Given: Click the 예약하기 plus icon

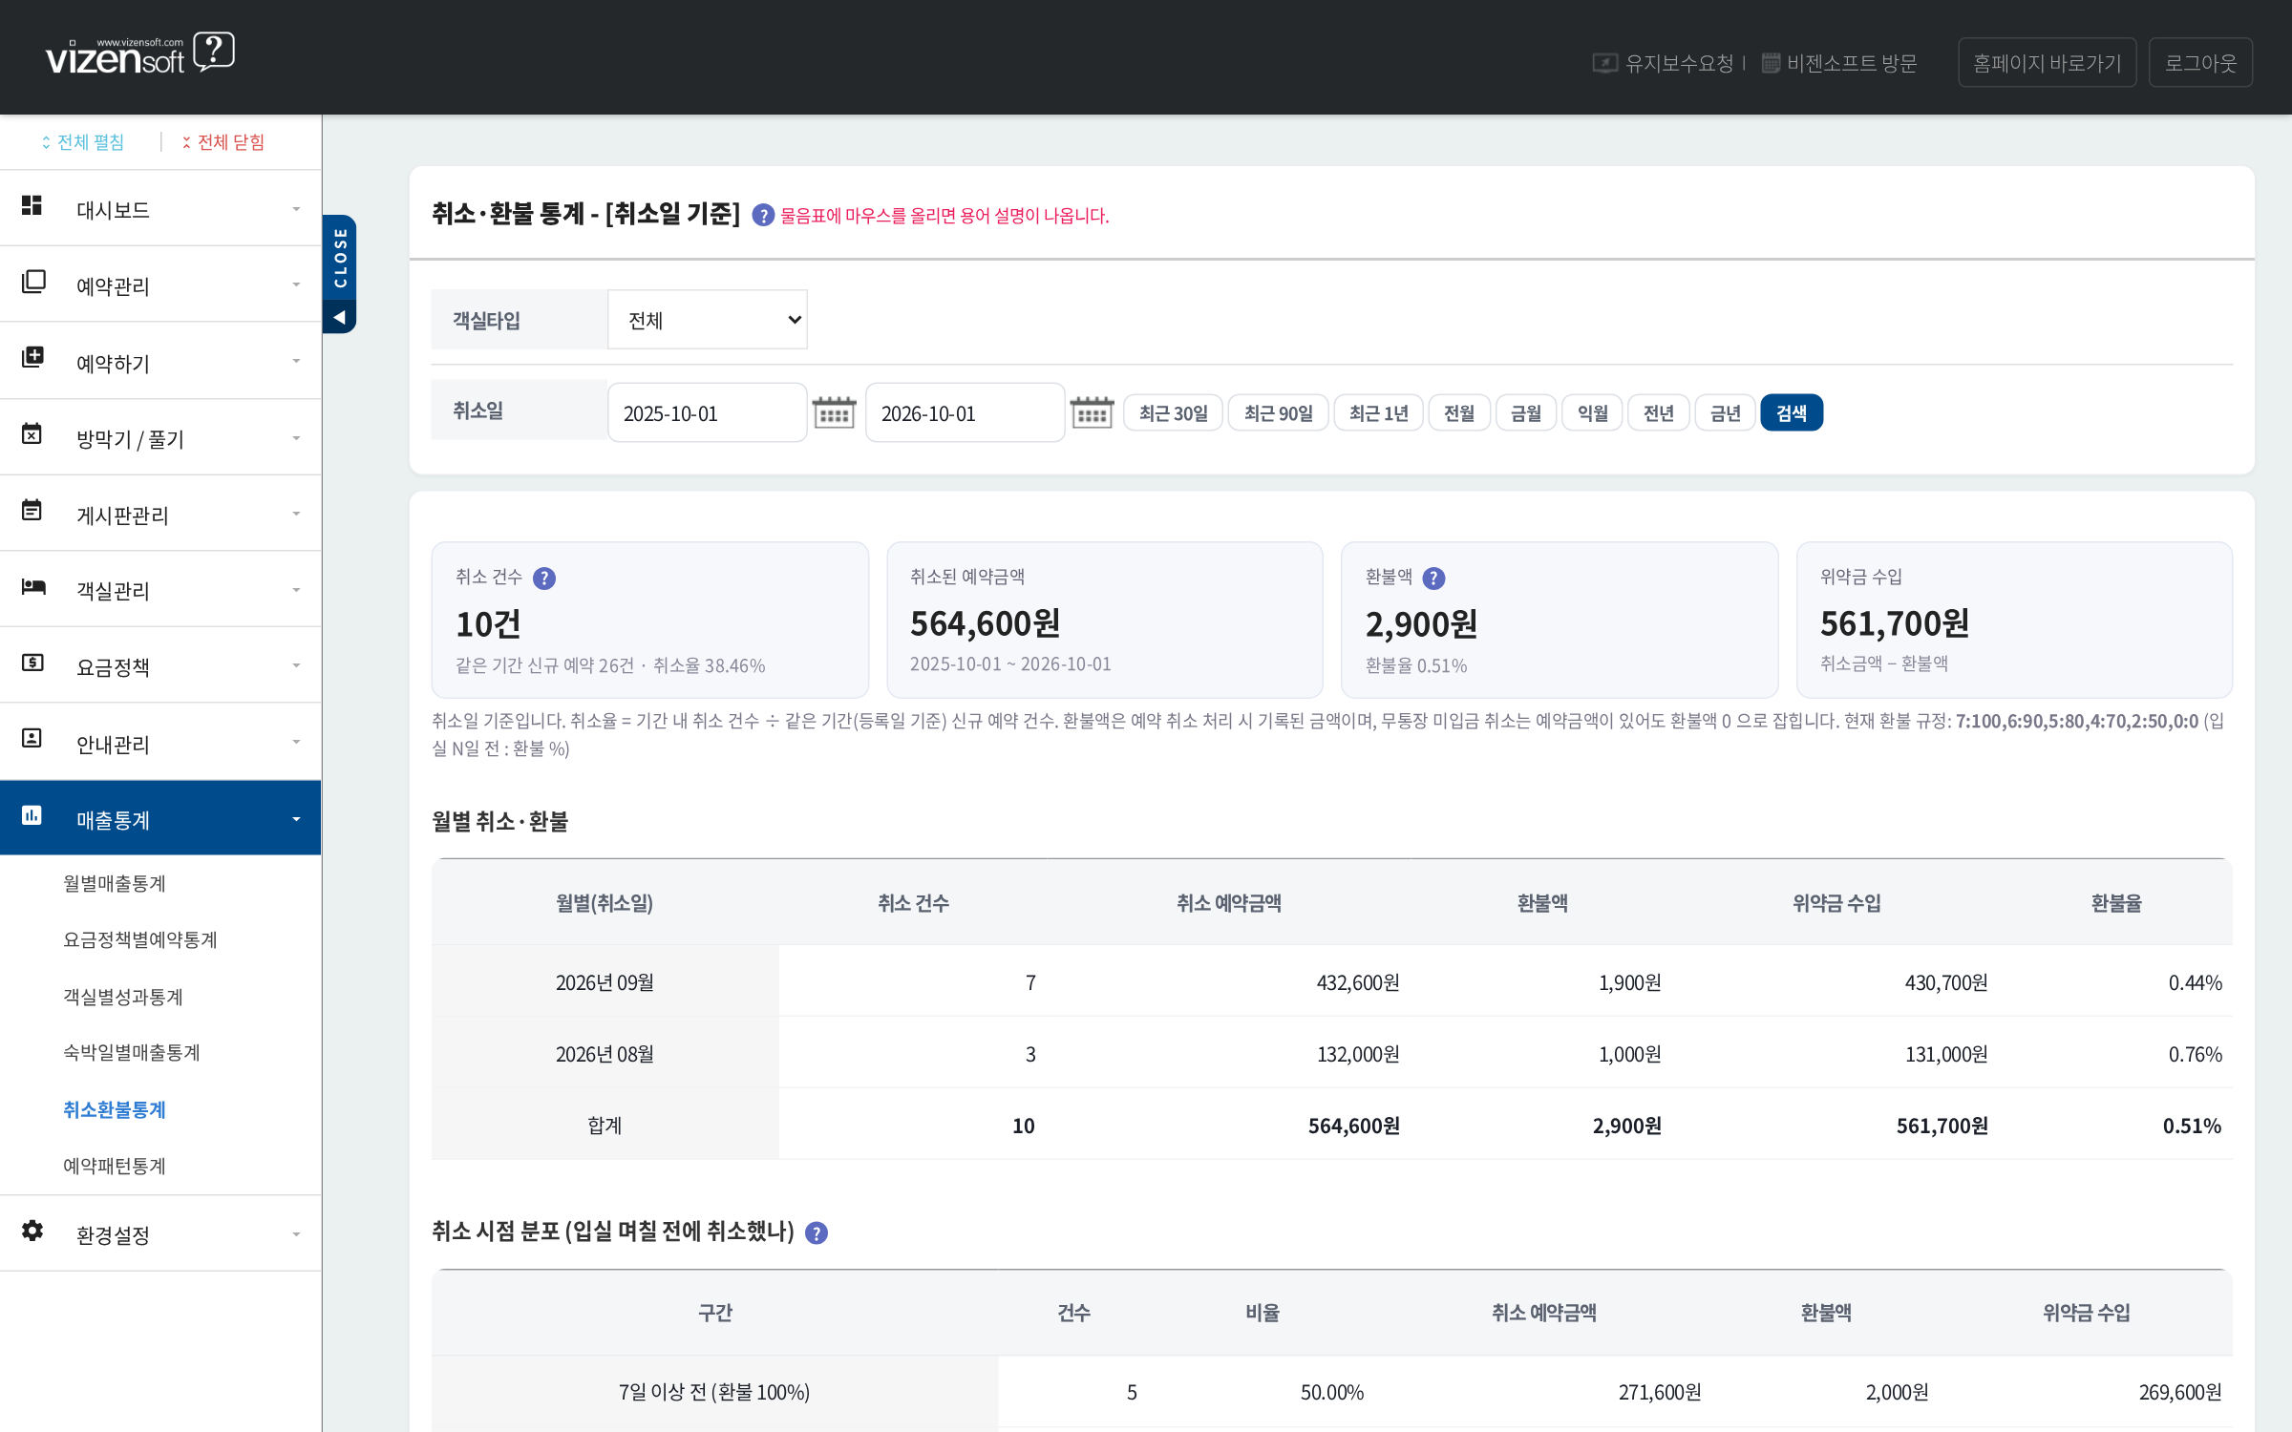Looking at the screenshot, I should tap(32, 357).
